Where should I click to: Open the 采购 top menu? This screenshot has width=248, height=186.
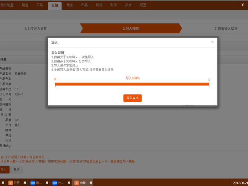40,5
